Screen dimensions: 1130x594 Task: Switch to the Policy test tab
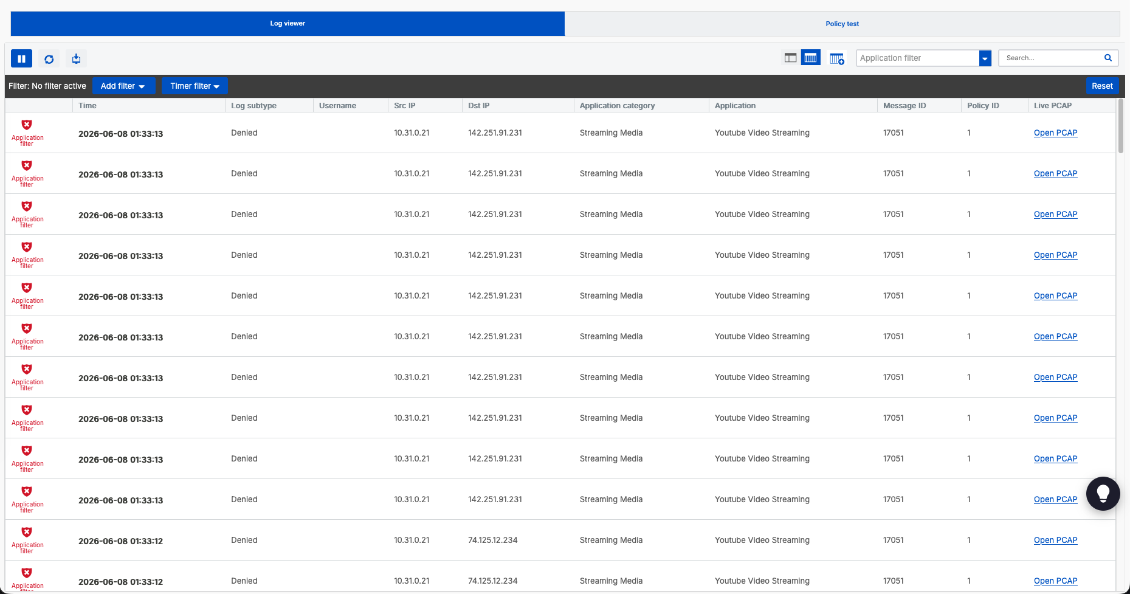842,24
